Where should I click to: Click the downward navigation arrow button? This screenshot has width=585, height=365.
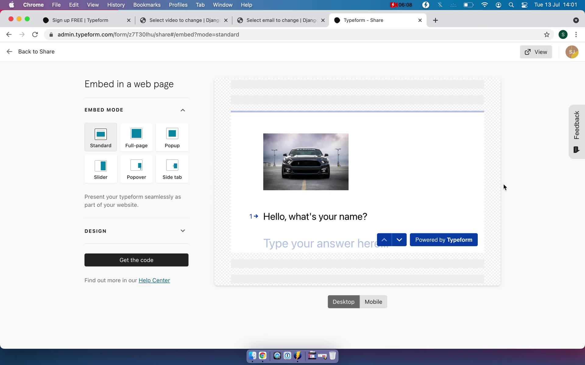click(399, 240)
